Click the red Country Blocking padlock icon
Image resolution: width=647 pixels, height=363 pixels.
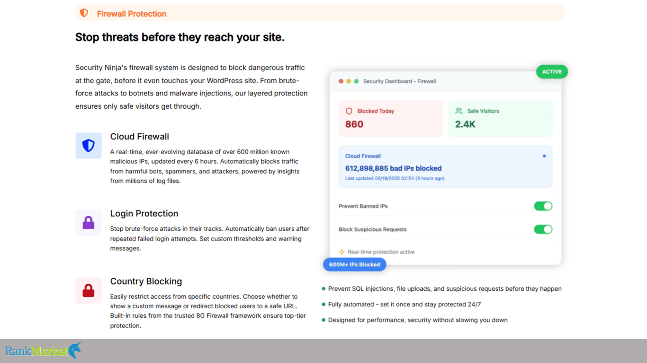[89, 290]
